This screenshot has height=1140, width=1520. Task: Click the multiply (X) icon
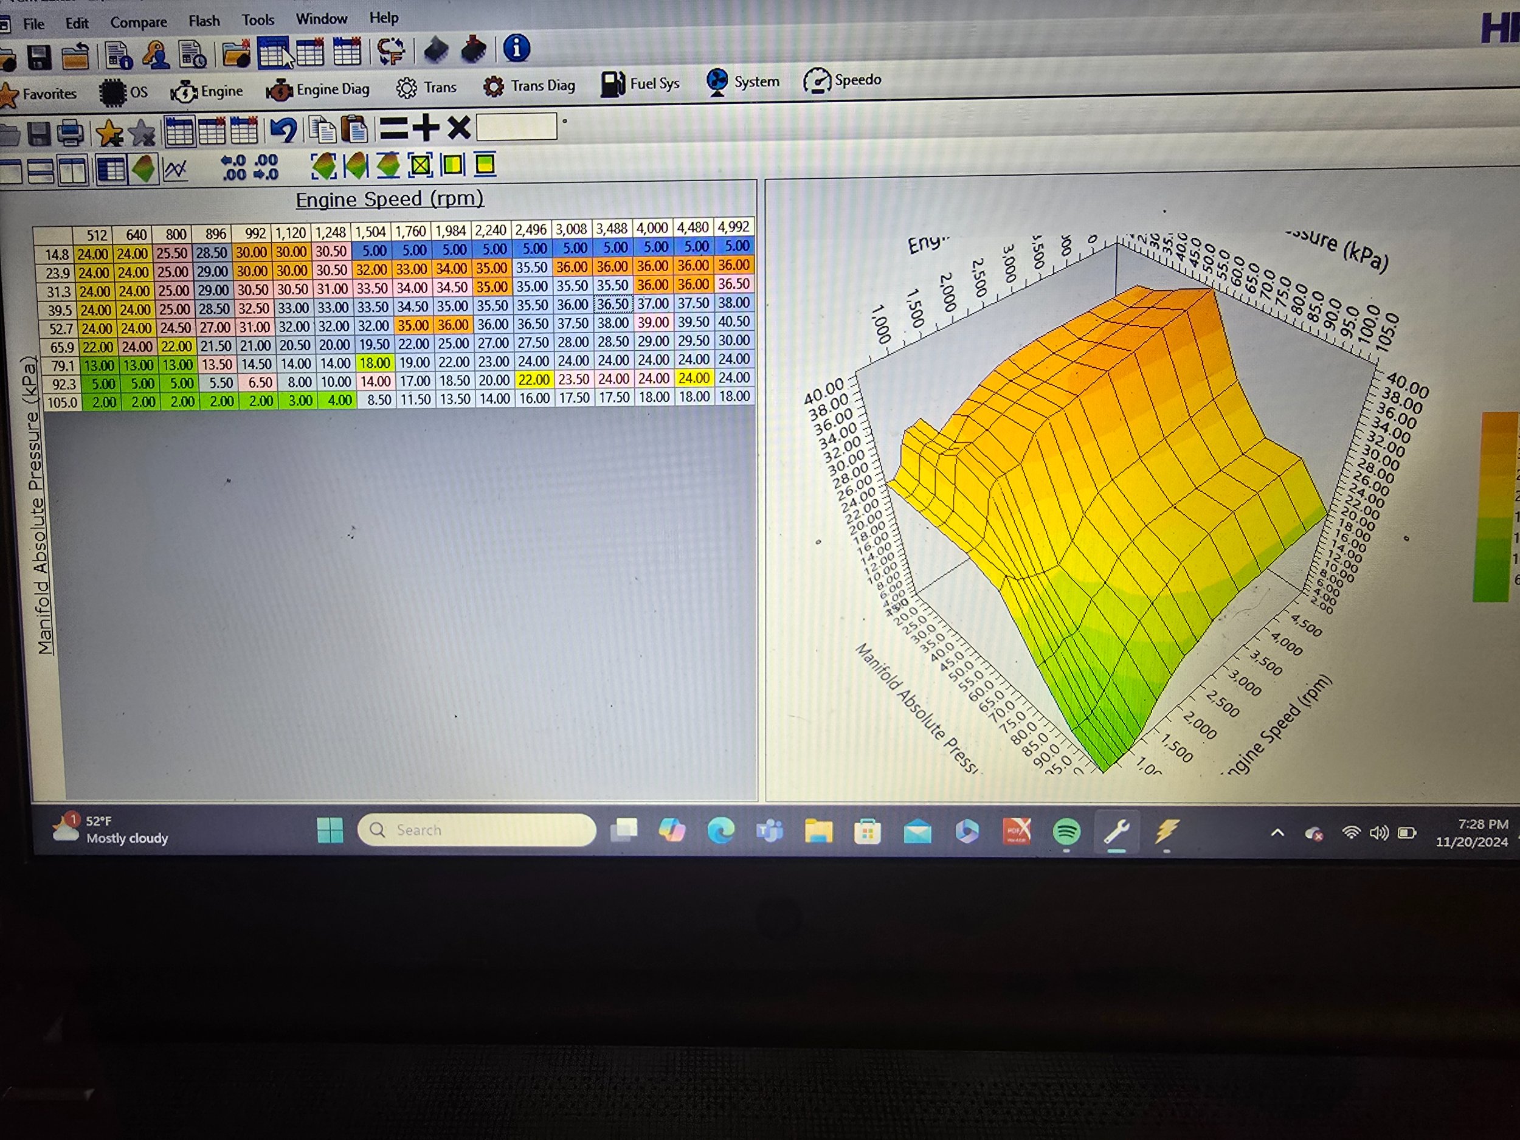[x=459, y=127]
